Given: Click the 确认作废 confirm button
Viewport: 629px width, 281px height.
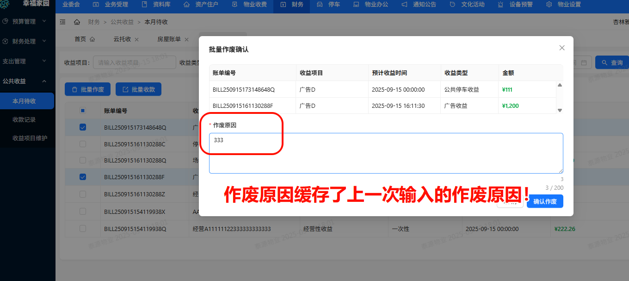Looking at the screenshot, I should [x=545, y=201].
